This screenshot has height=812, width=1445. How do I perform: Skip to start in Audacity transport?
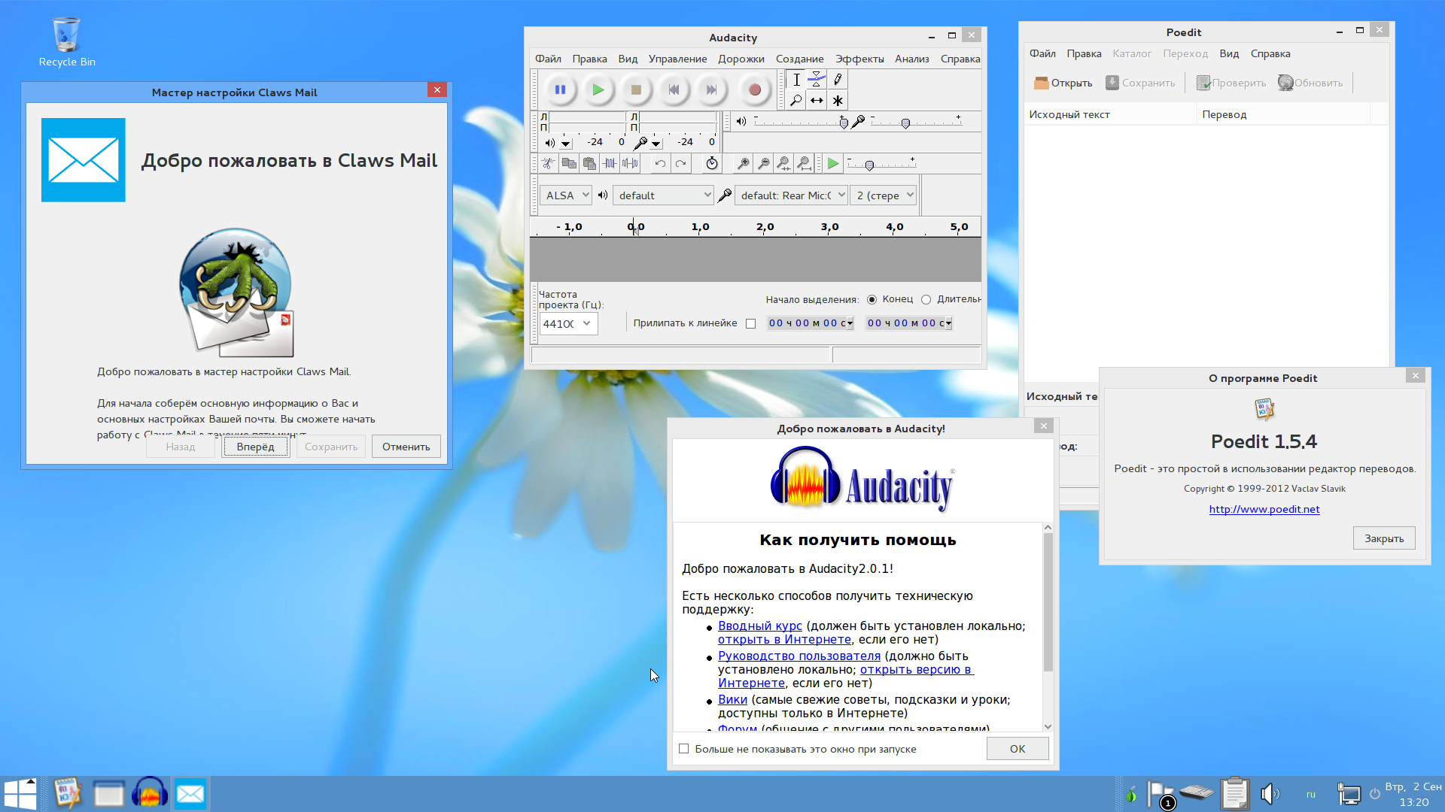[674, 89]
